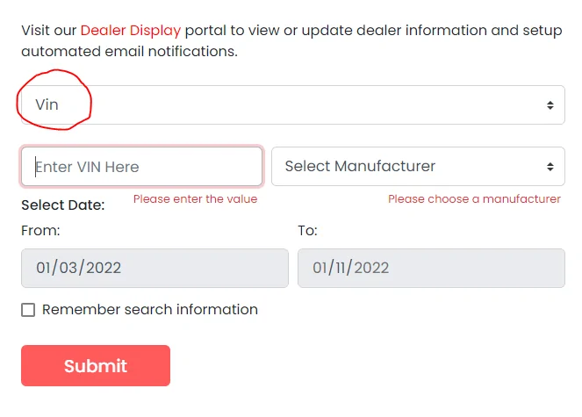The width and height of the screenshot is (582, 417).
Task: Click the "From:" label
Action: pos(40,231)
